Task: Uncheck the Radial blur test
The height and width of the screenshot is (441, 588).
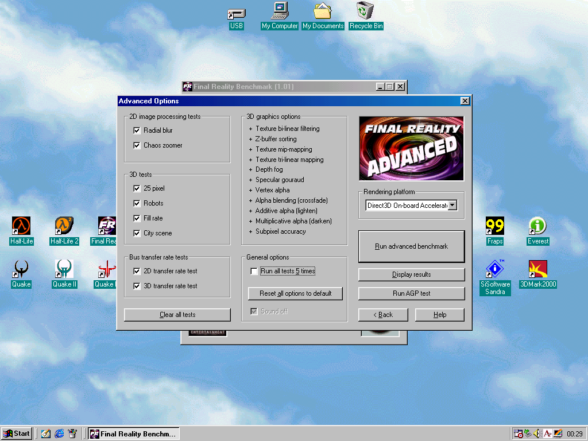Action: pyautogui.click(x=137, y=130)
